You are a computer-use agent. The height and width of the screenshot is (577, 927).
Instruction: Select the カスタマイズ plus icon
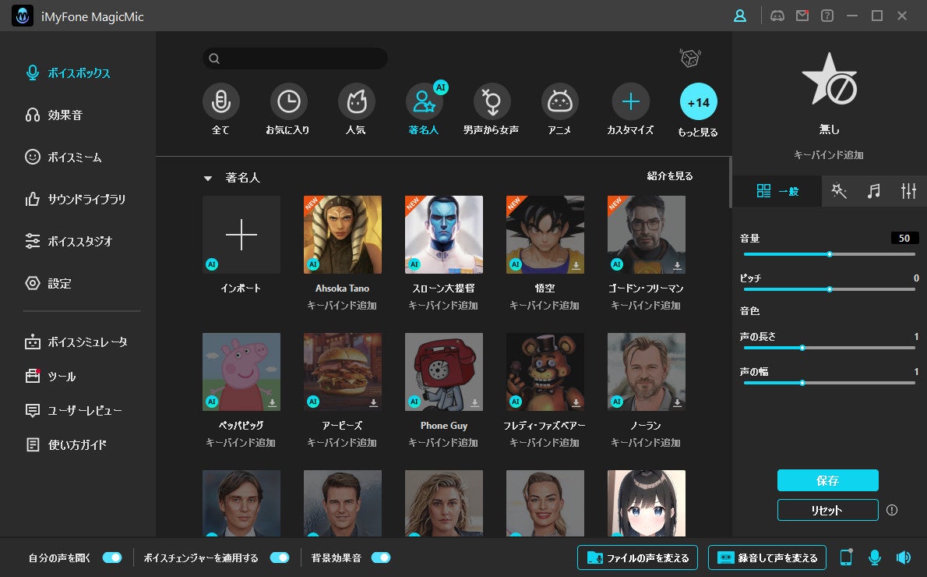pos(631,102)
